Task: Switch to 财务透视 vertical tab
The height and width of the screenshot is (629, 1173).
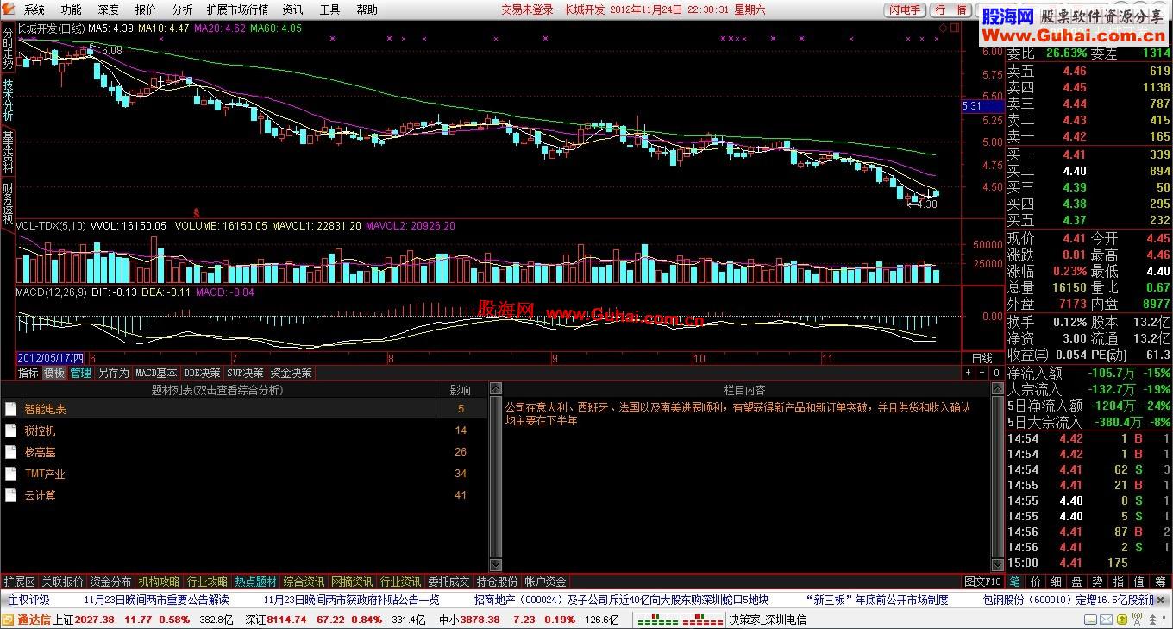Action: click(8, 203)
